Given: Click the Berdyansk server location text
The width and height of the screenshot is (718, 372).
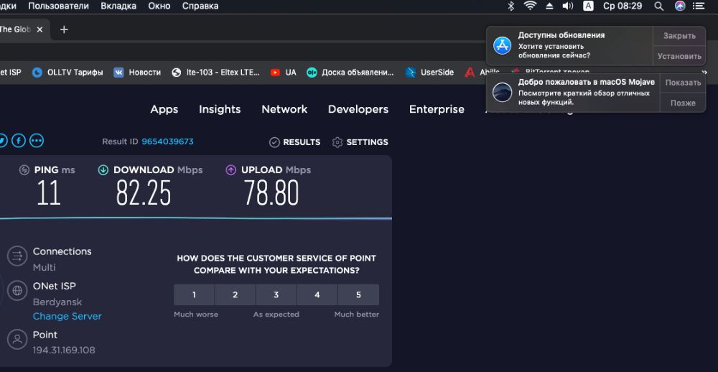Looking at the screenshot, I should pos(57,302).
